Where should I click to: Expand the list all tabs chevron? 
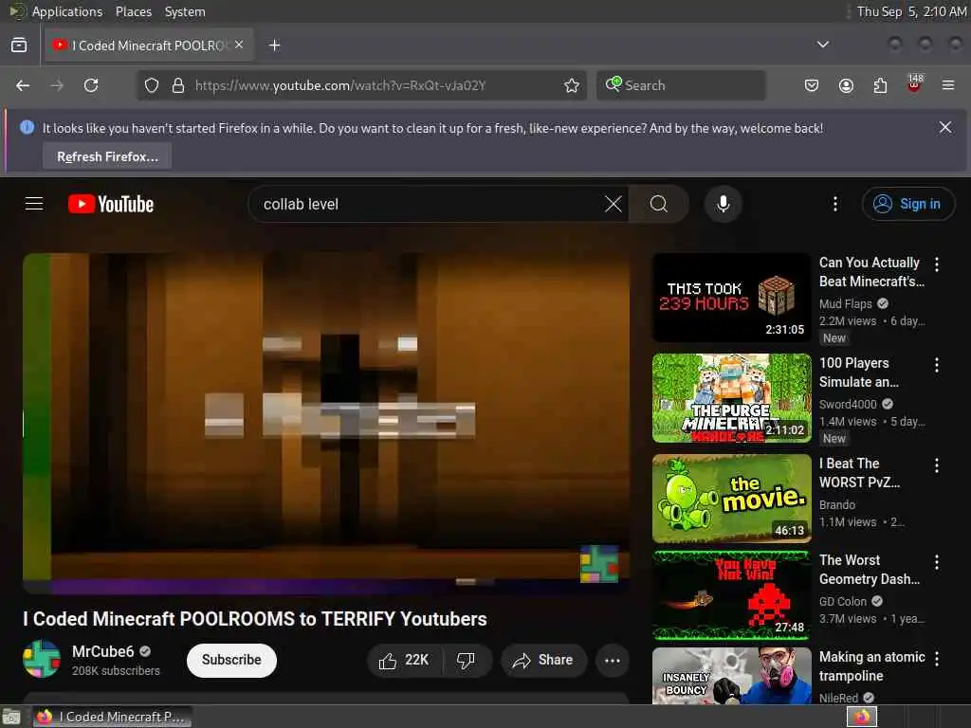click(x=822, y=45)
